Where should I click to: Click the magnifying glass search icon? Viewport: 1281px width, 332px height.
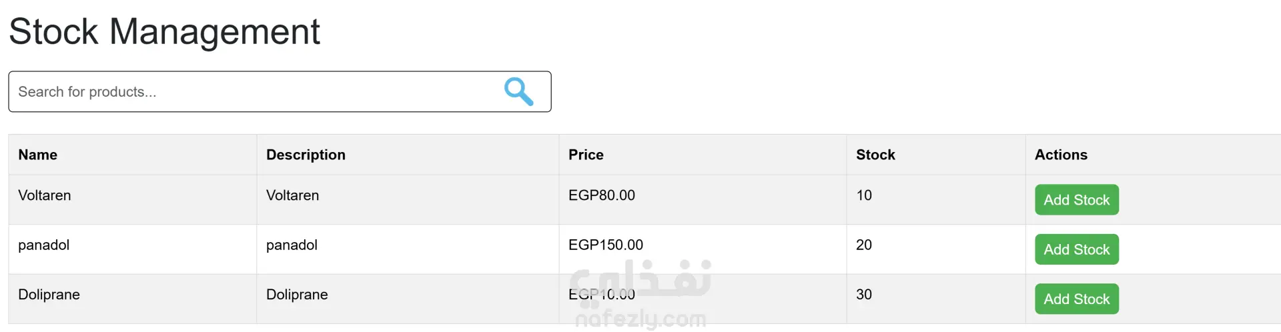coord(518,91)
